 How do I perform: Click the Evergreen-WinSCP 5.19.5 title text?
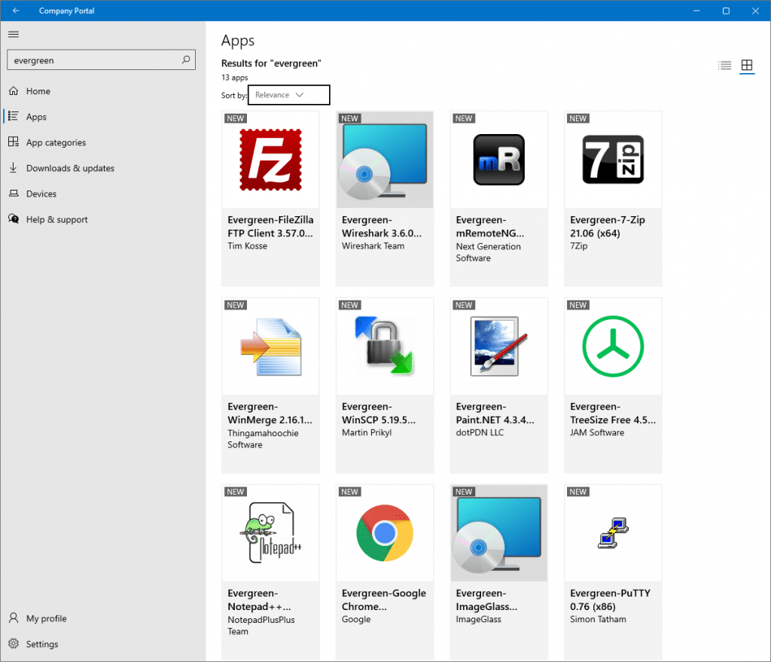[379, 413]
